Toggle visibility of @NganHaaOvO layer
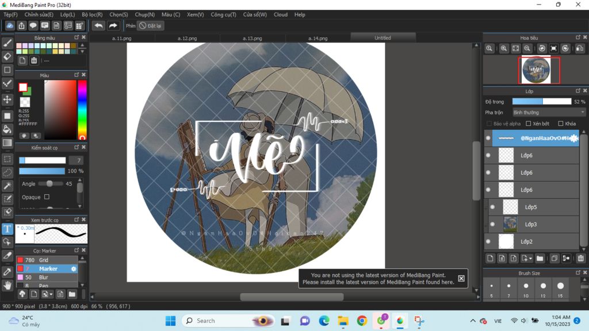Screen dimensions: 589x331 [488, 138]
